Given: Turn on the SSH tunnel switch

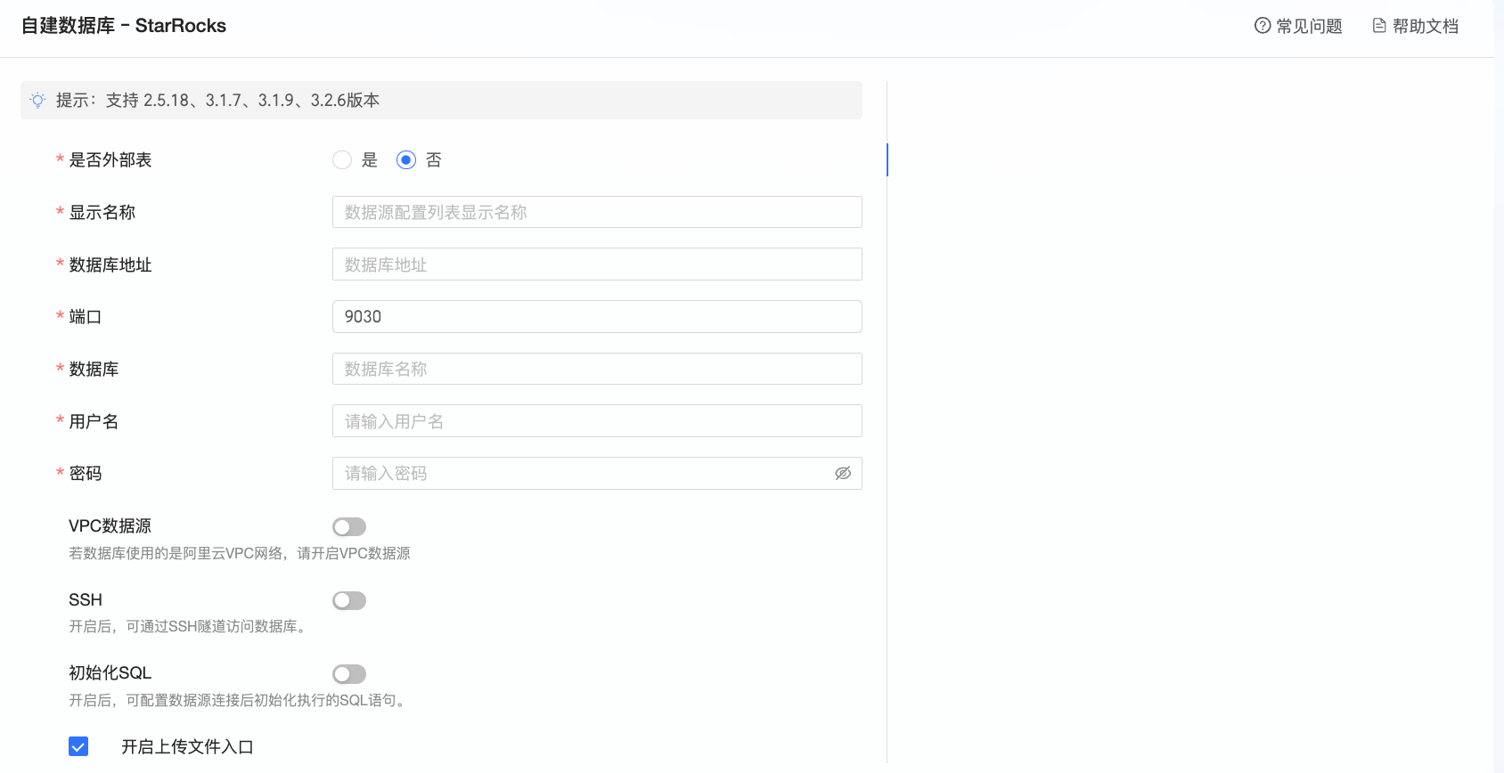Looking at the screenshot, I should 349,601.
